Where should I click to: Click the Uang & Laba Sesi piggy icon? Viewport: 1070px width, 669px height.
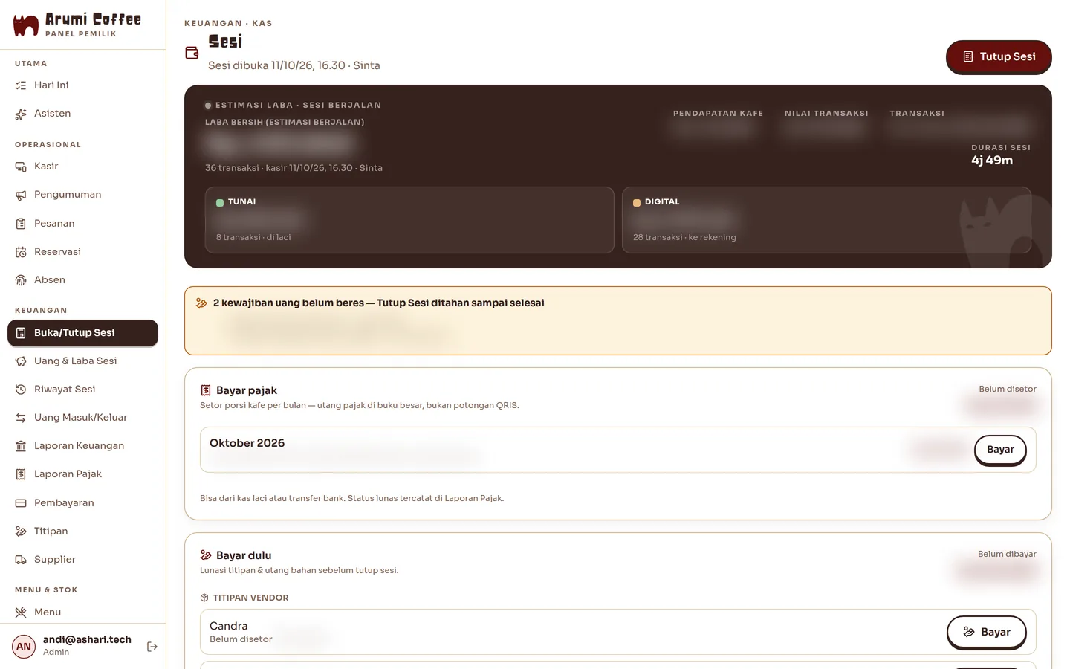point(21,361)
